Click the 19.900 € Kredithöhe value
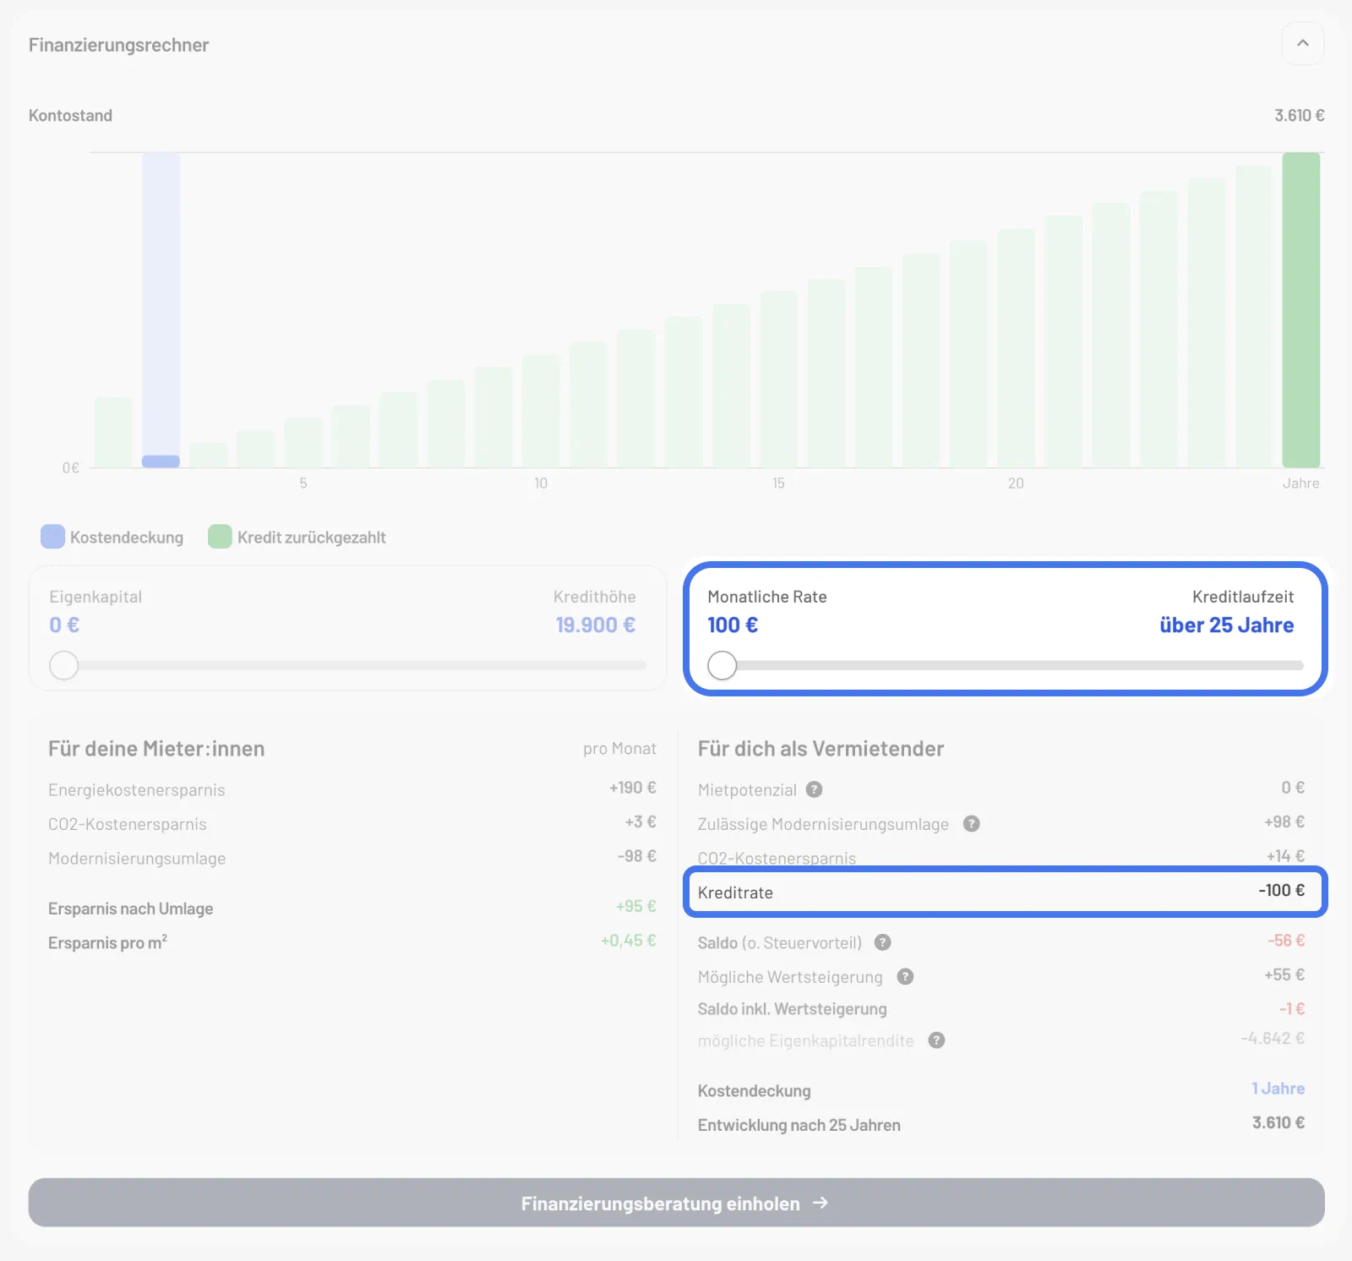The image size is (1352, 1261). [595, 625]
